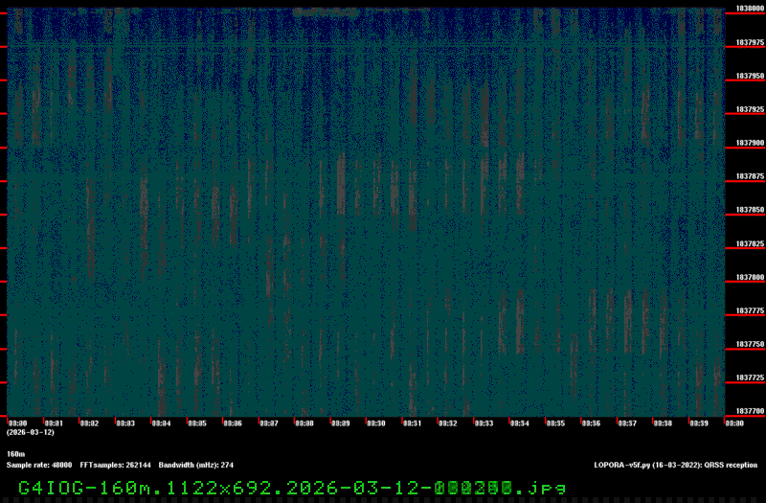Click the 1837800 frequency label
Screen dimensions: 766x503
tap(750, 277)
